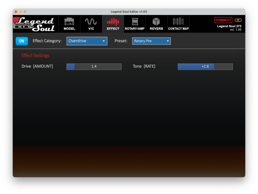This screenshot has width=258, height=194.
Task: Click the Legend Soul 273 device label
Action: click(x=229, y=26)
